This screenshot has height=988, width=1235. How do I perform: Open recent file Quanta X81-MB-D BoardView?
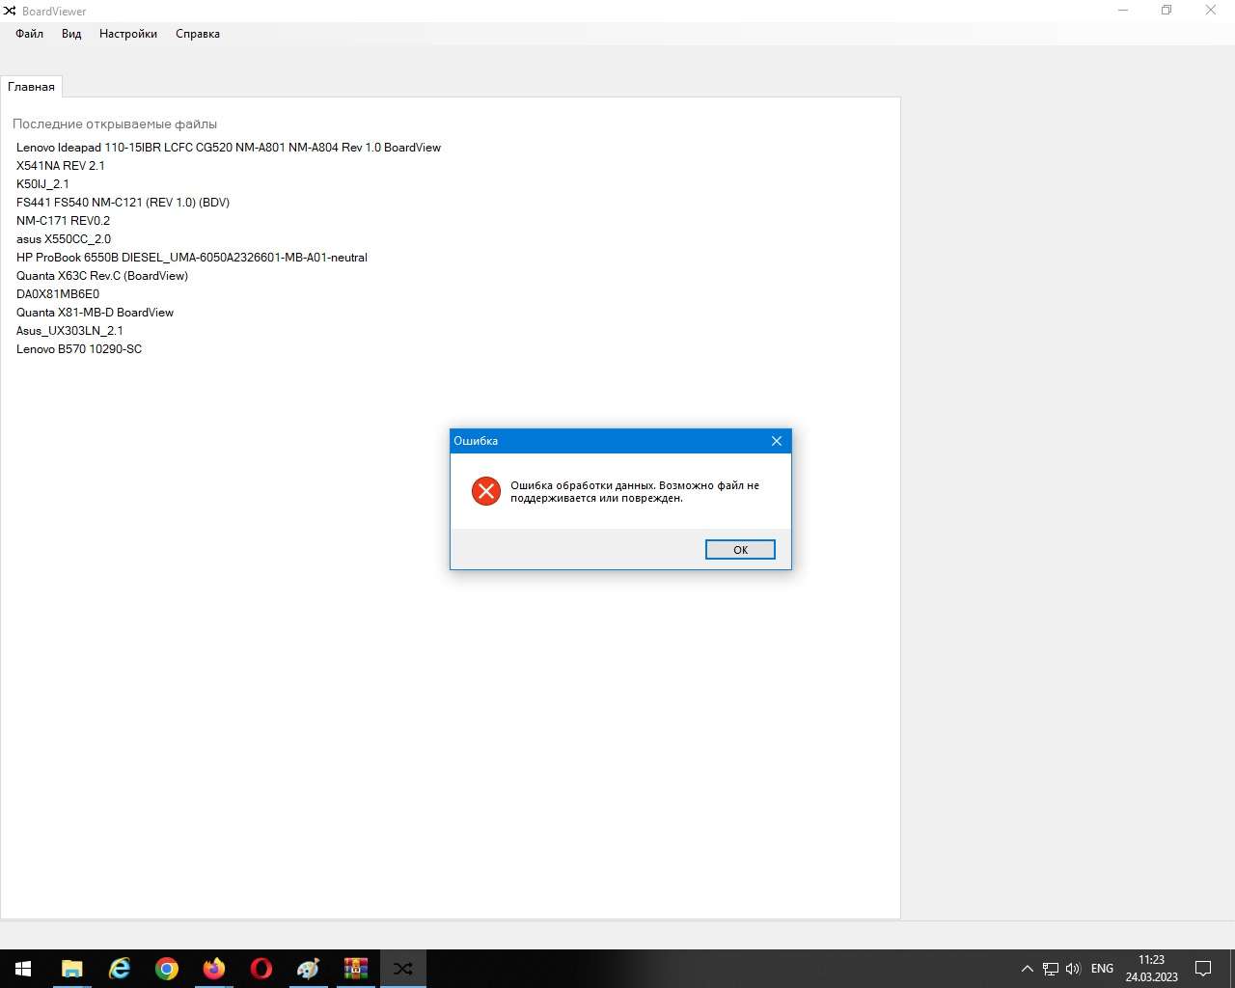pos(95,313)
